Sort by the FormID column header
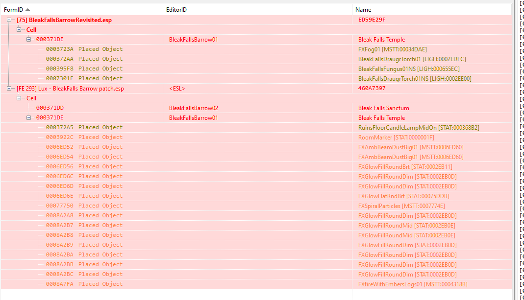This screenshot has height=300, width=524. coord(81,10)
